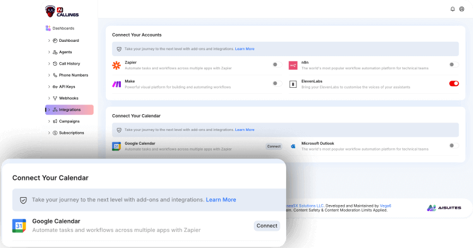Disable the ElevenLabs toggle

click(454, 84)
